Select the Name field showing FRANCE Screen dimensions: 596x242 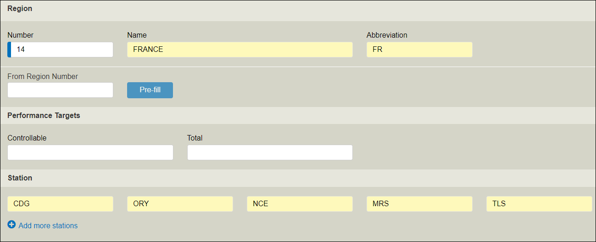pos(240,50)
